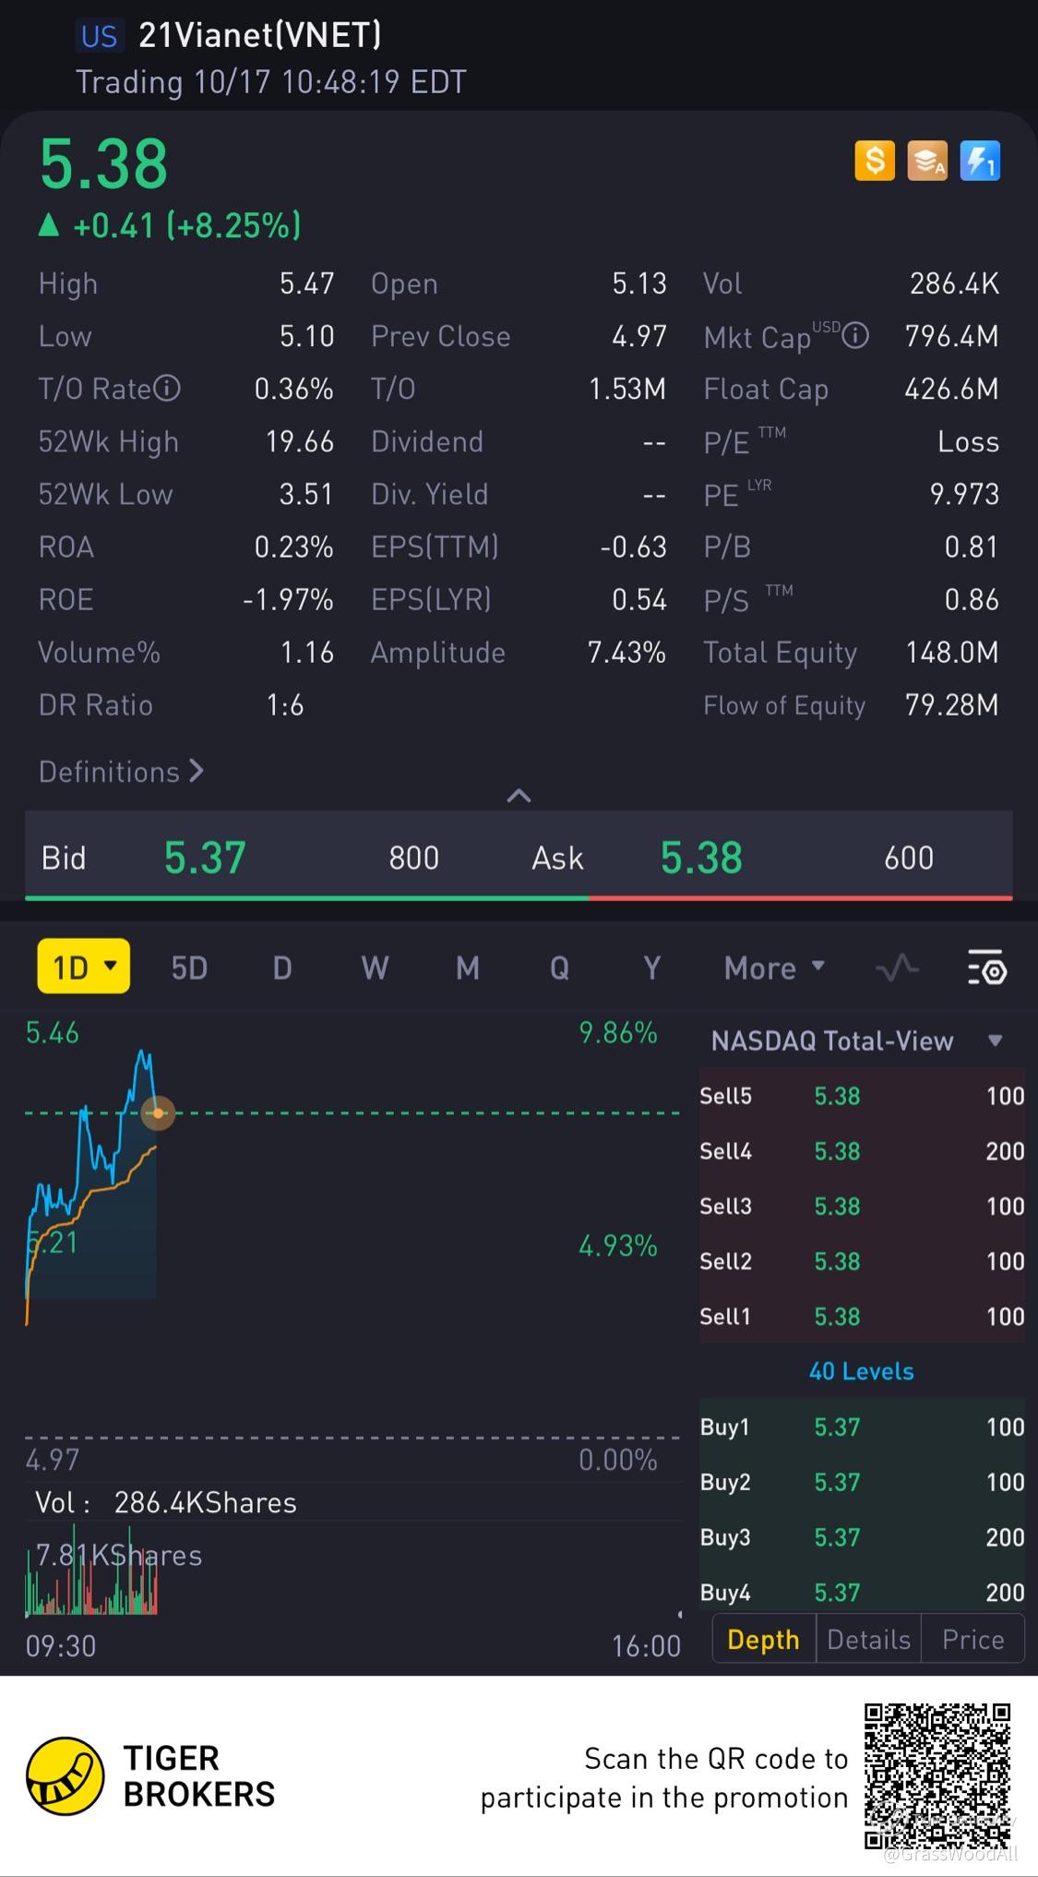Image resolution: width=1038 pixels, height=1877 pixels.
Task: Switch chart to Q (quarterly) timeframe
Action: tap(559, 969)
